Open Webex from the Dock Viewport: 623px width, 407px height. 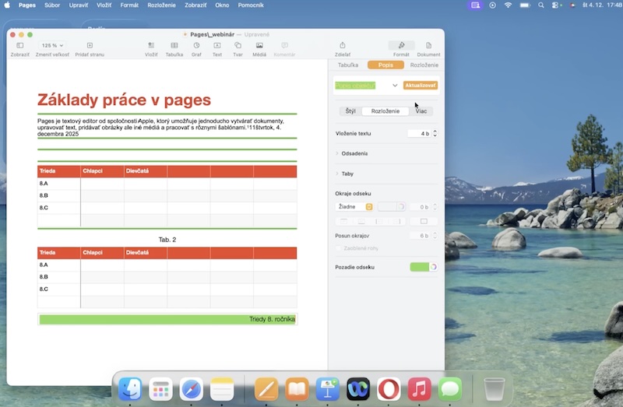(x=358, y=389)
